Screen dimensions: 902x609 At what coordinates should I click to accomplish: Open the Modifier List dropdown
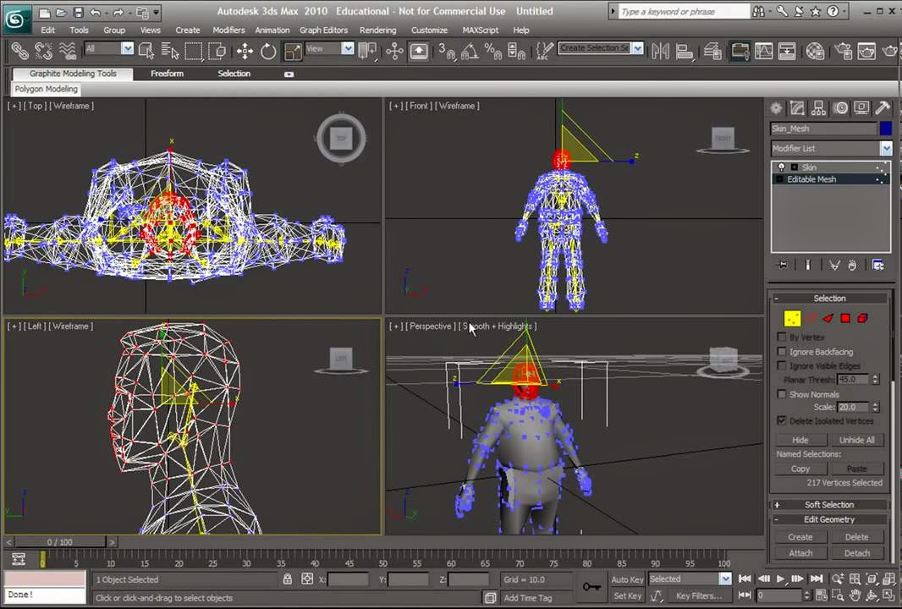coord(885,148)
